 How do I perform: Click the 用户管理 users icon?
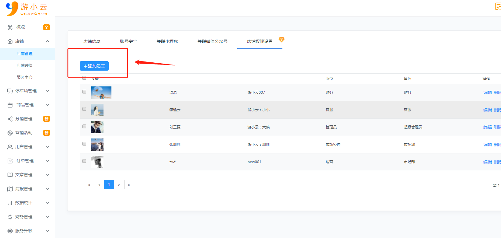click(10, 147)
